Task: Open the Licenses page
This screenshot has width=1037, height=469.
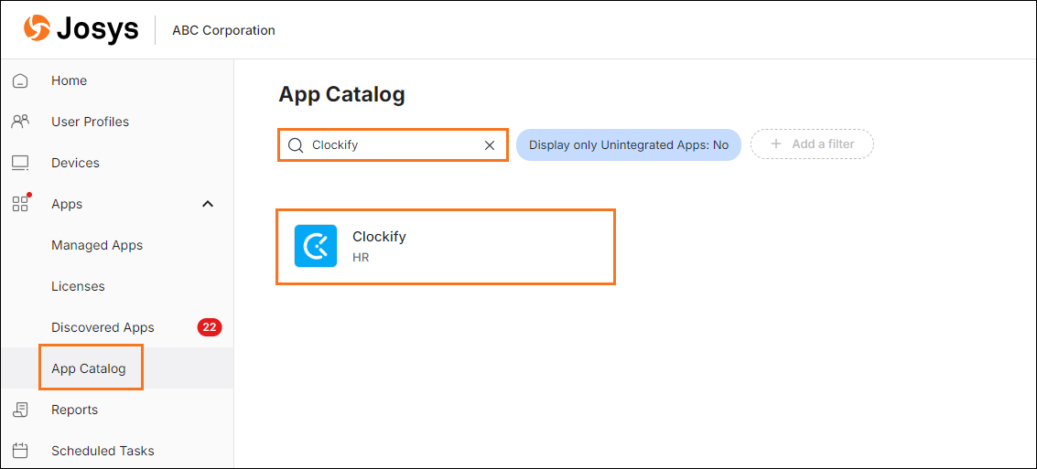Action: coord(78,287)
